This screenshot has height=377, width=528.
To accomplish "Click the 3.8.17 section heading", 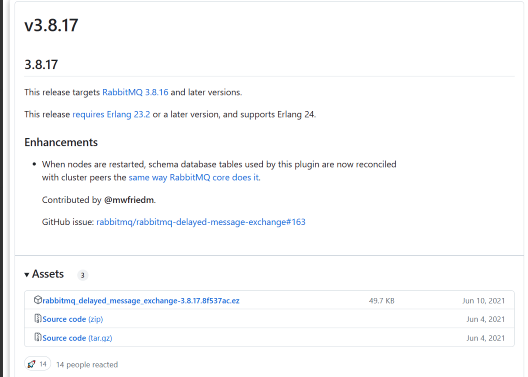I will (x=41, y=64).
